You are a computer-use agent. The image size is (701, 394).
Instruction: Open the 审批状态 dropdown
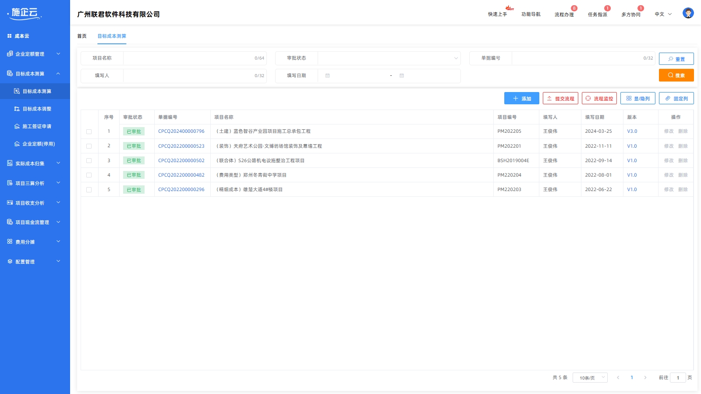coord(389,58)
